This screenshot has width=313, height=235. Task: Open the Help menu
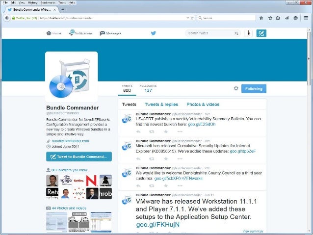coord(72,2)
